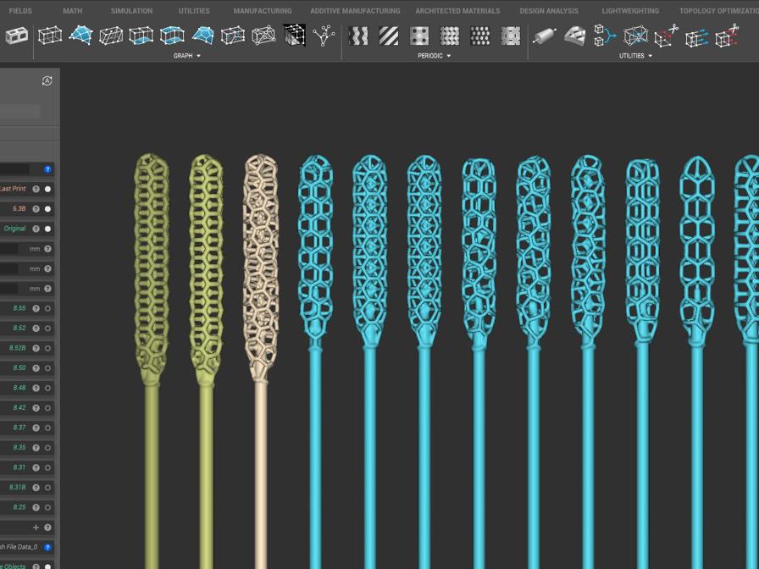Click the refresh icon in the left panel header
Image resolution: width=759 pixels, height=569 pixels.
(x=48, y=81)
